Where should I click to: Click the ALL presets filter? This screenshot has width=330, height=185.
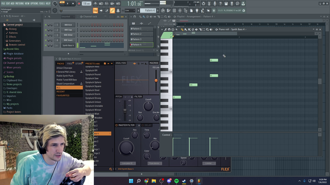(69, 88)
